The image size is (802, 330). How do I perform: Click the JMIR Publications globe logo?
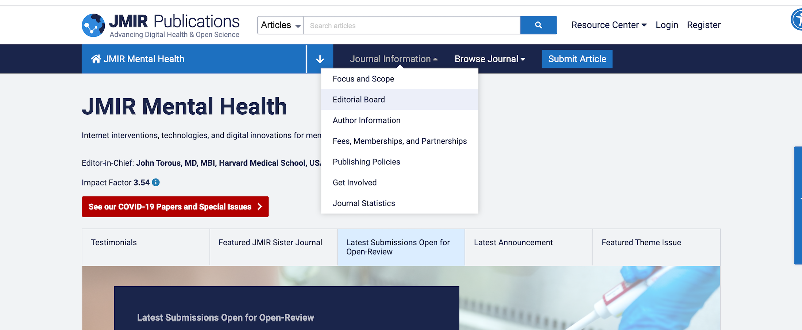point(93,25)
